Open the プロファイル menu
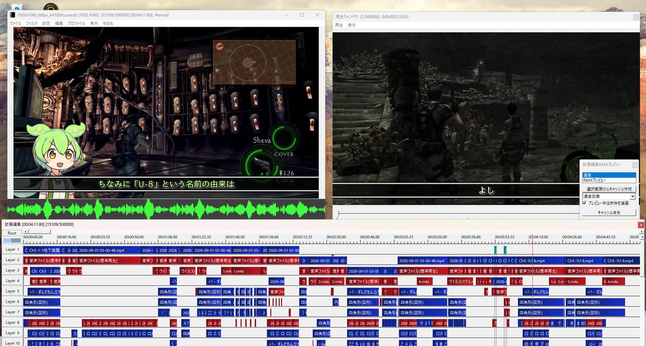The width and height of the screenshot is (646, 346). pyautogui.click(x=76, y=24)
